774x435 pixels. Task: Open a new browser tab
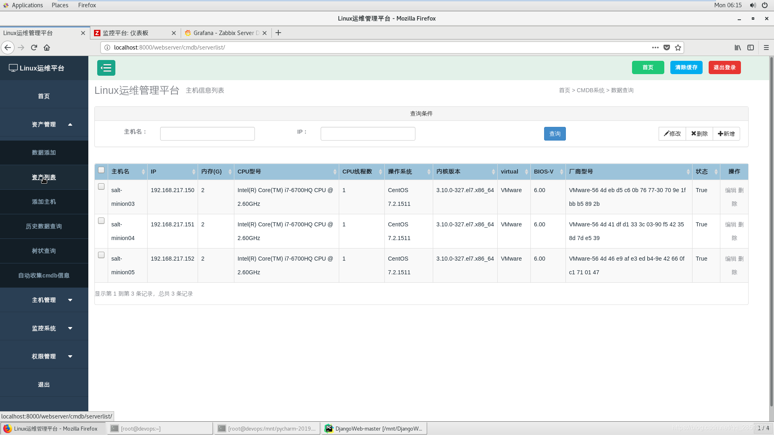278,33
